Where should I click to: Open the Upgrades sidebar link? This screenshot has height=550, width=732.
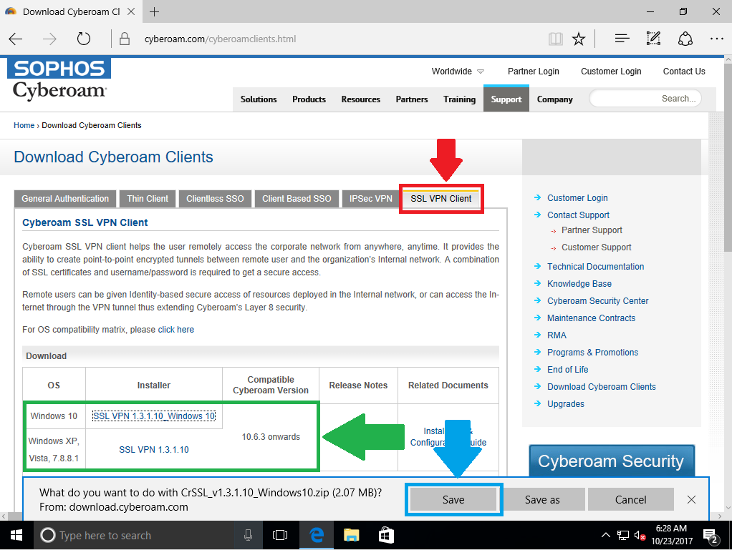tap(566, 404)
